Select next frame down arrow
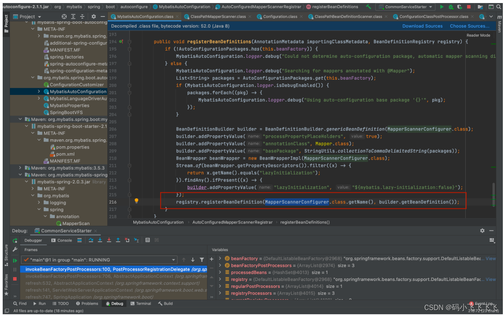 [192, 260]
